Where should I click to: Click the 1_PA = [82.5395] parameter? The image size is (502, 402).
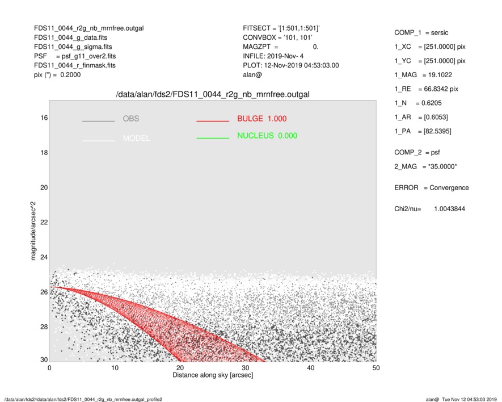[x=423, y=131]
